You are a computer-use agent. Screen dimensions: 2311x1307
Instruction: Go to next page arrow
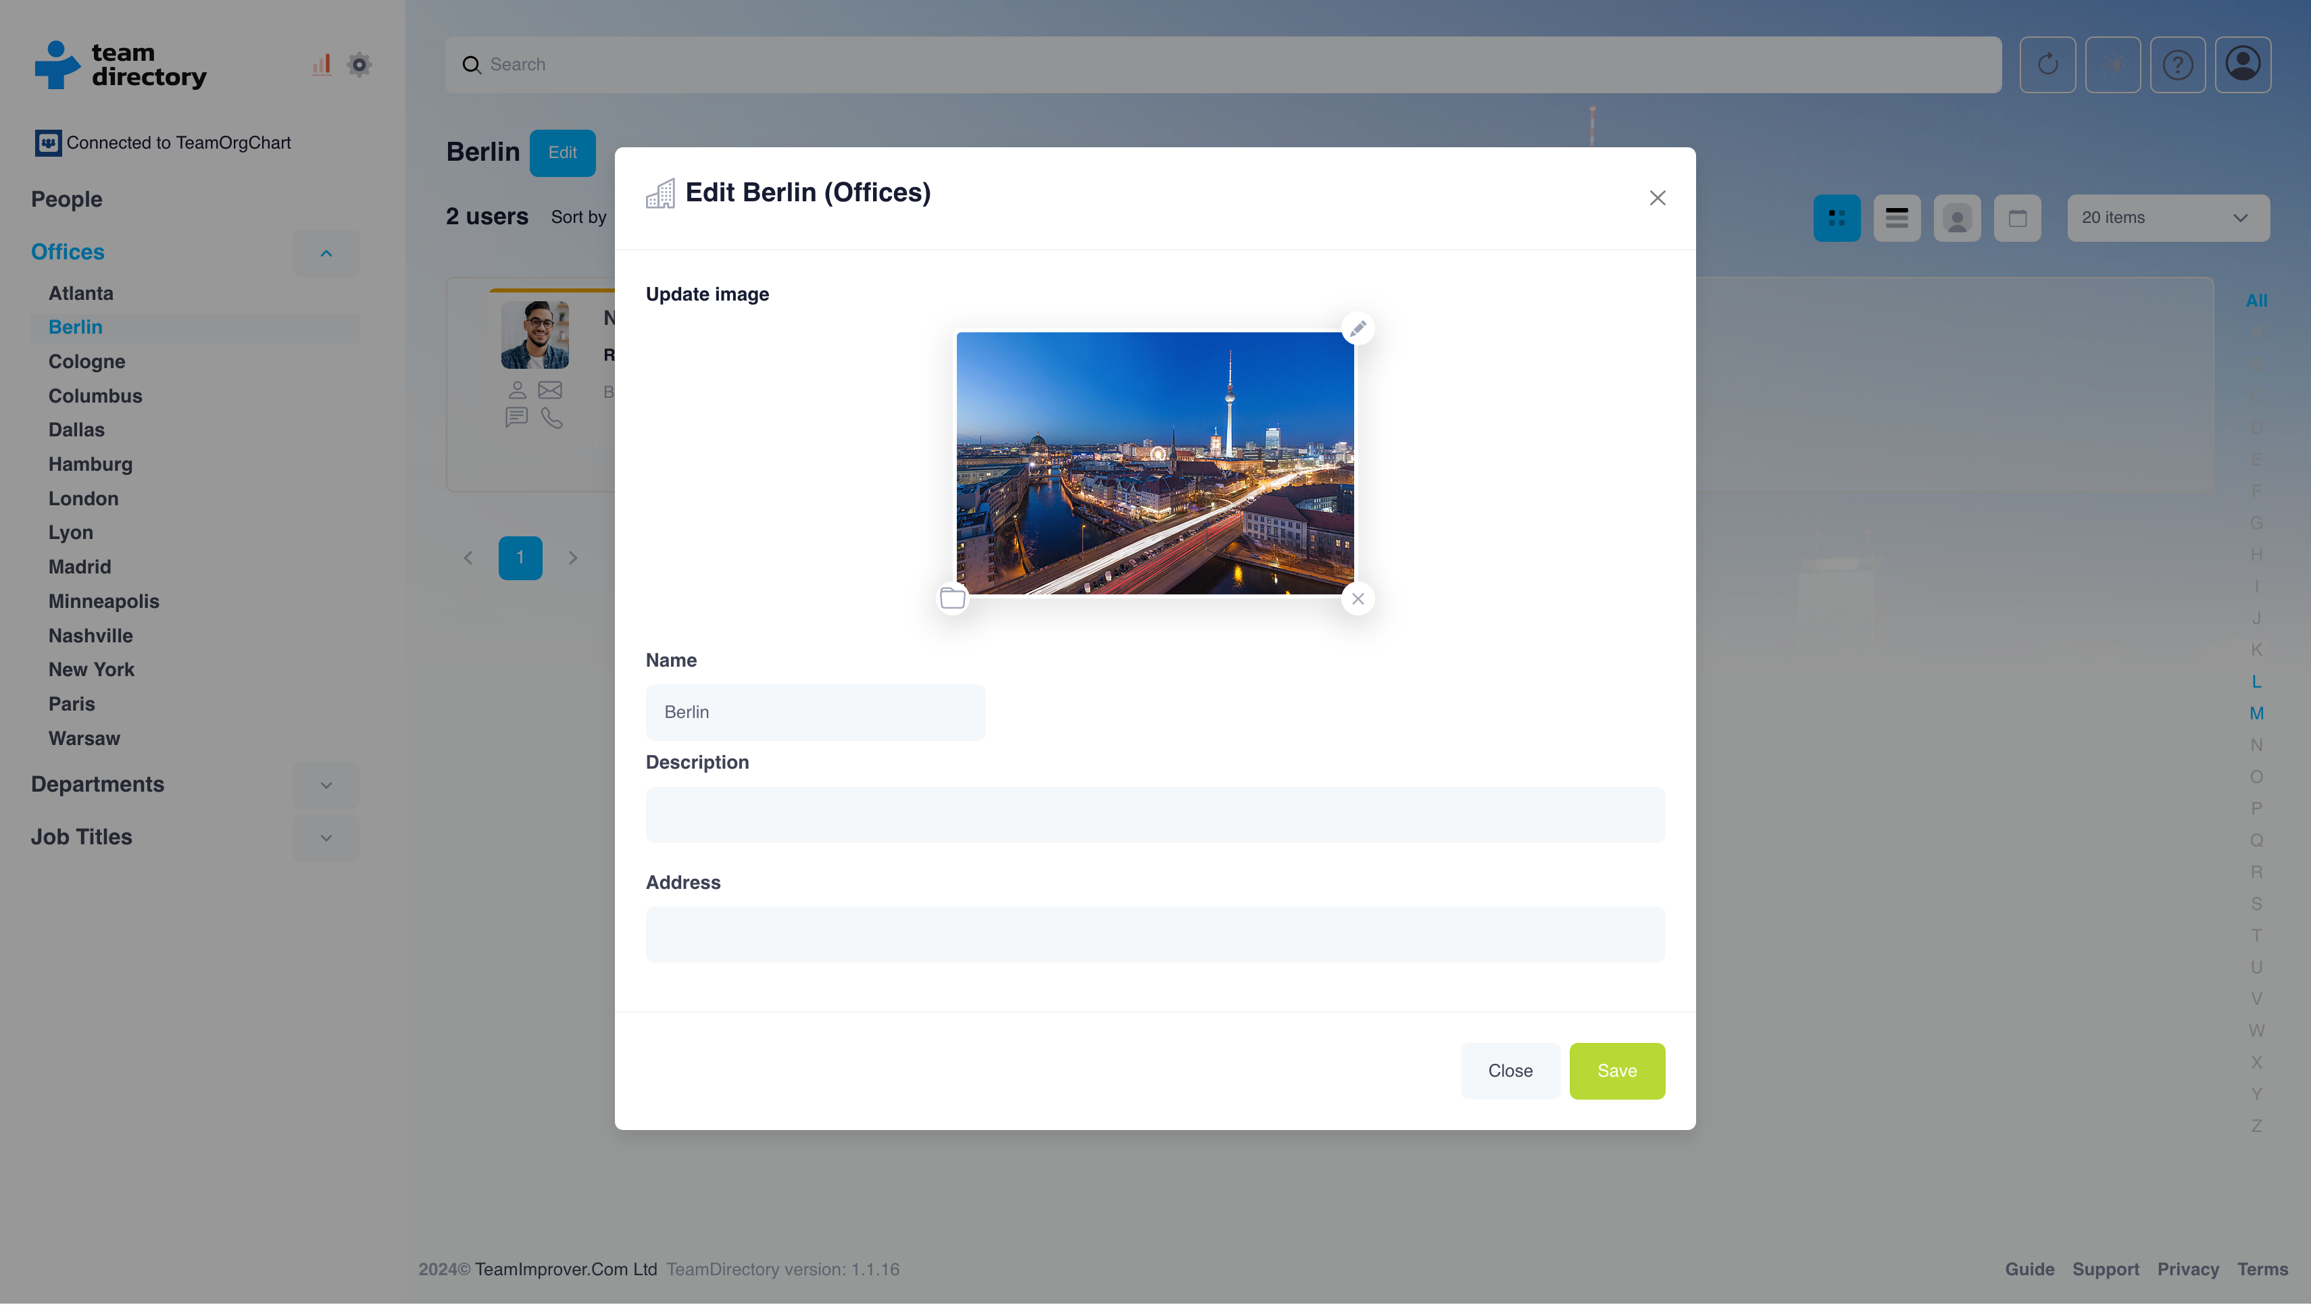coord(573,559)
